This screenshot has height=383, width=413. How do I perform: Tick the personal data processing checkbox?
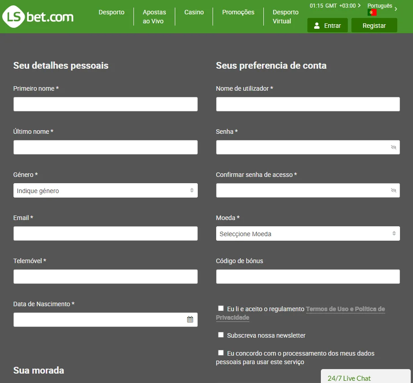pyautogui.click(x=221, y=353)
